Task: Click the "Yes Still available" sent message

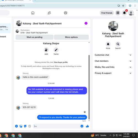Action: pos(57,91)
